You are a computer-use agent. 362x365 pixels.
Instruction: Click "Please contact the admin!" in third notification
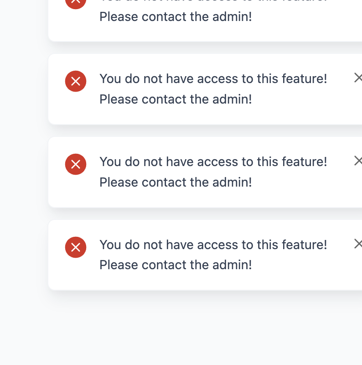click(176, 182)
